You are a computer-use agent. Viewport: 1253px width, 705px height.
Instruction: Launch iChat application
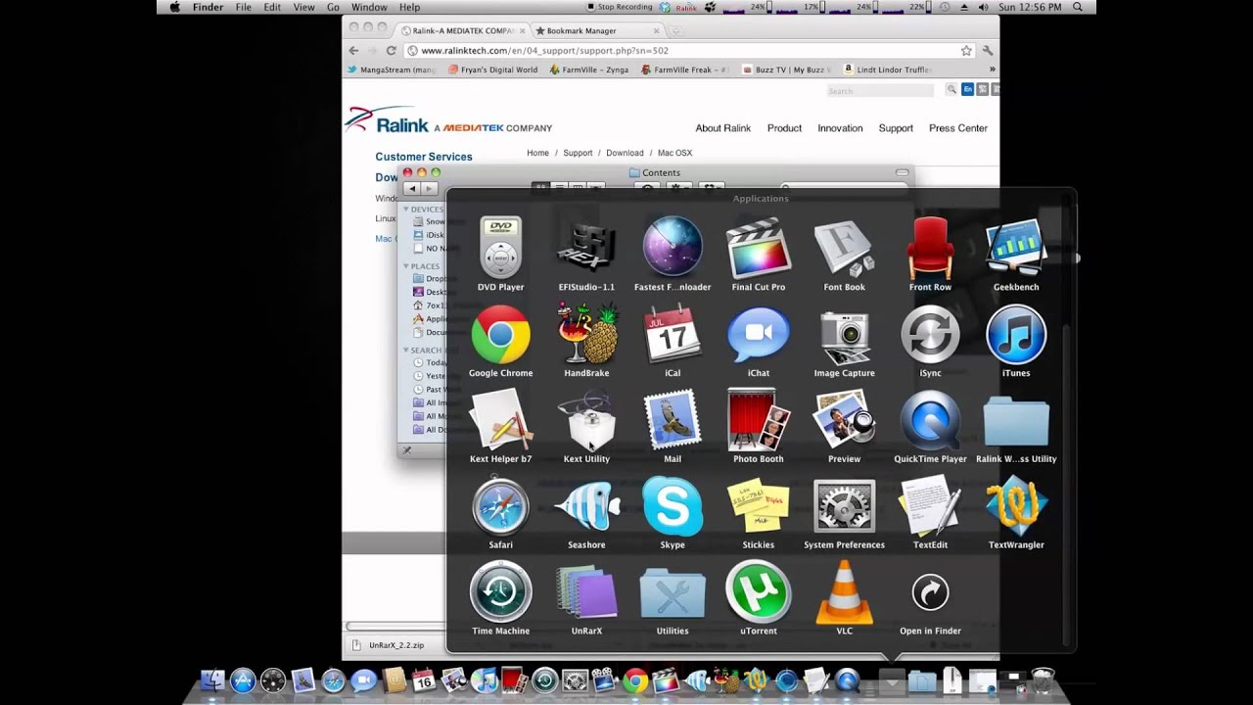759,334
